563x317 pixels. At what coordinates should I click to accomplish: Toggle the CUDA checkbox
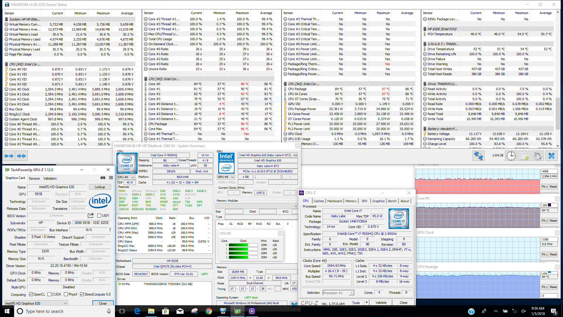[50, 294]
